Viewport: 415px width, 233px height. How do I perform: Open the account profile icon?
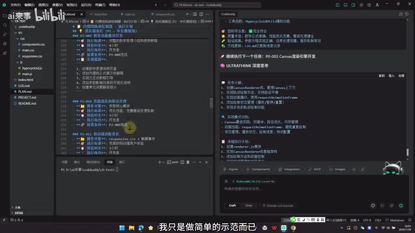[x=377, y=5]
